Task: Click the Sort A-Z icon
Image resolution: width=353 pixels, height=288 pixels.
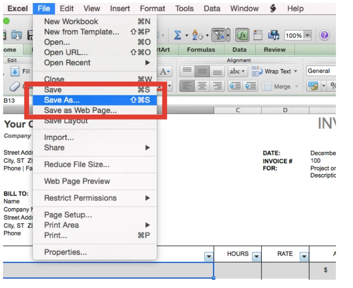Action: pos(196,35)
